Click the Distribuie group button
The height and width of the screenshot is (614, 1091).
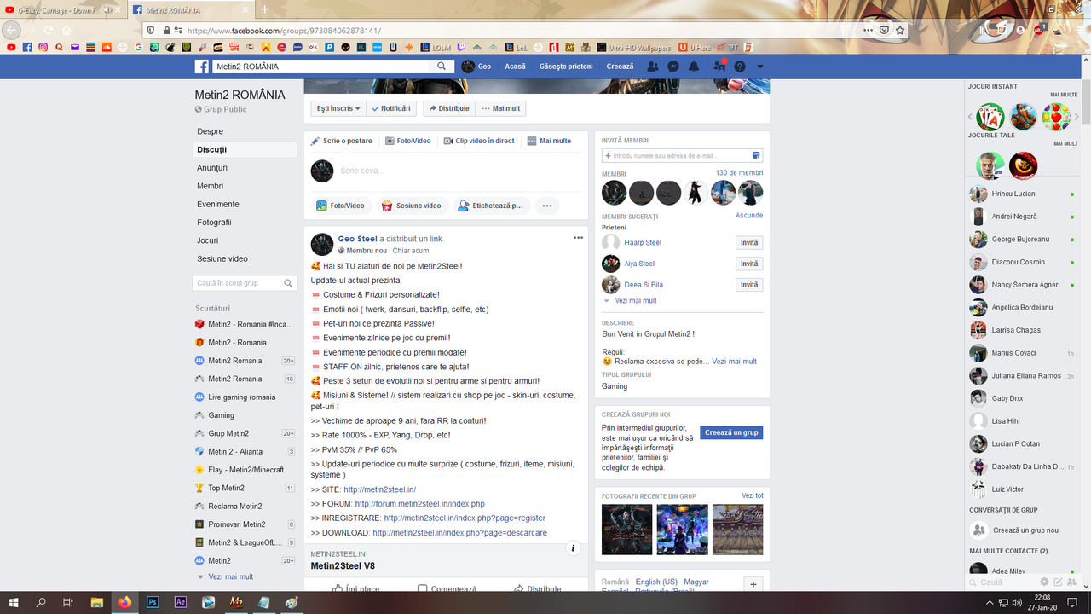point(448,108)
